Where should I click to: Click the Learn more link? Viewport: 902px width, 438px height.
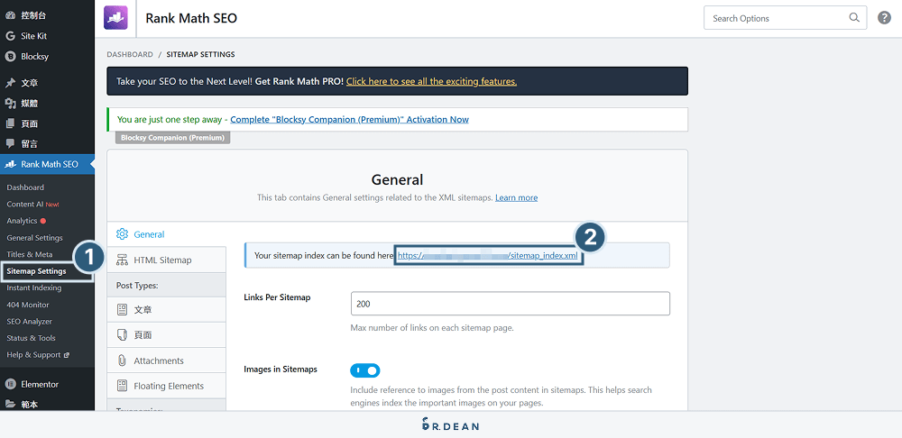(517, 197)
